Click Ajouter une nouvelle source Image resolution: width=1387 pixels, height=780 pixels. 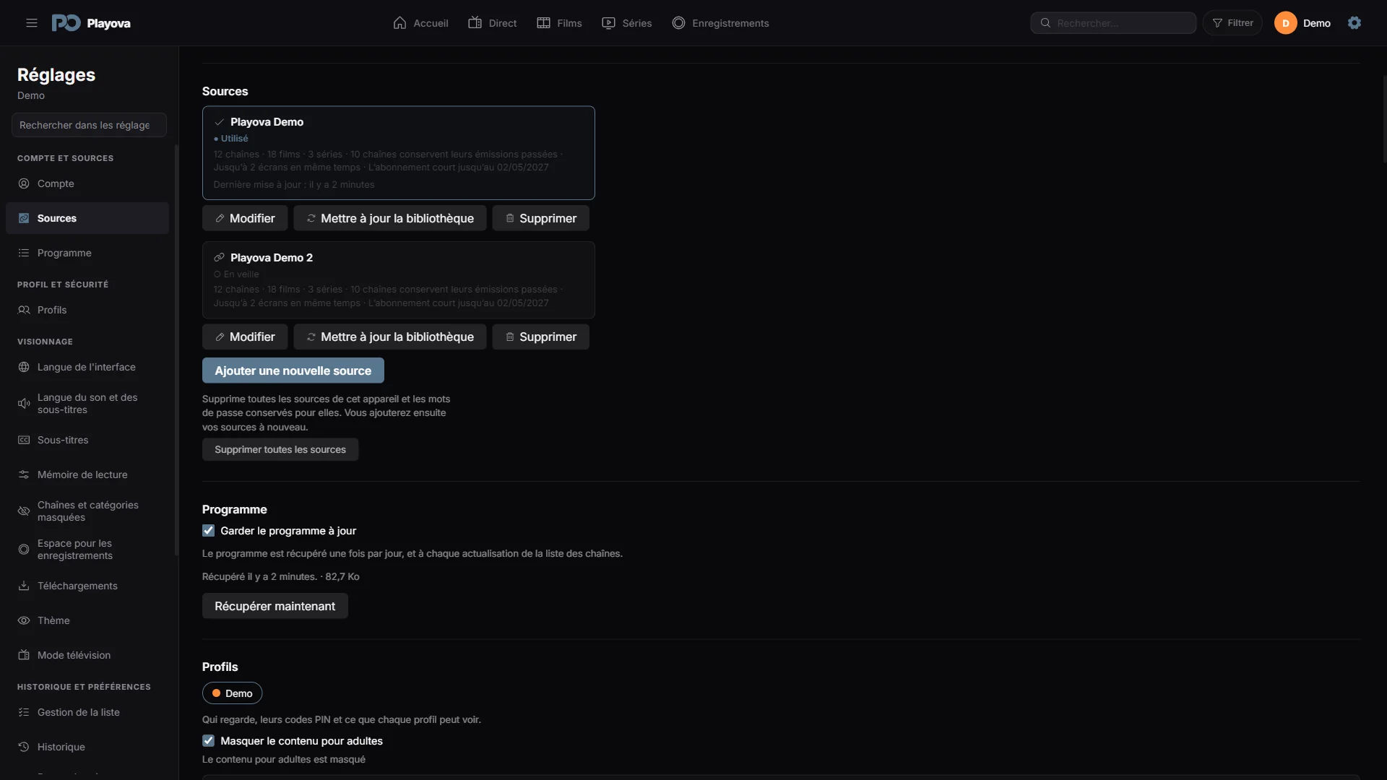[x=293, y=370]
